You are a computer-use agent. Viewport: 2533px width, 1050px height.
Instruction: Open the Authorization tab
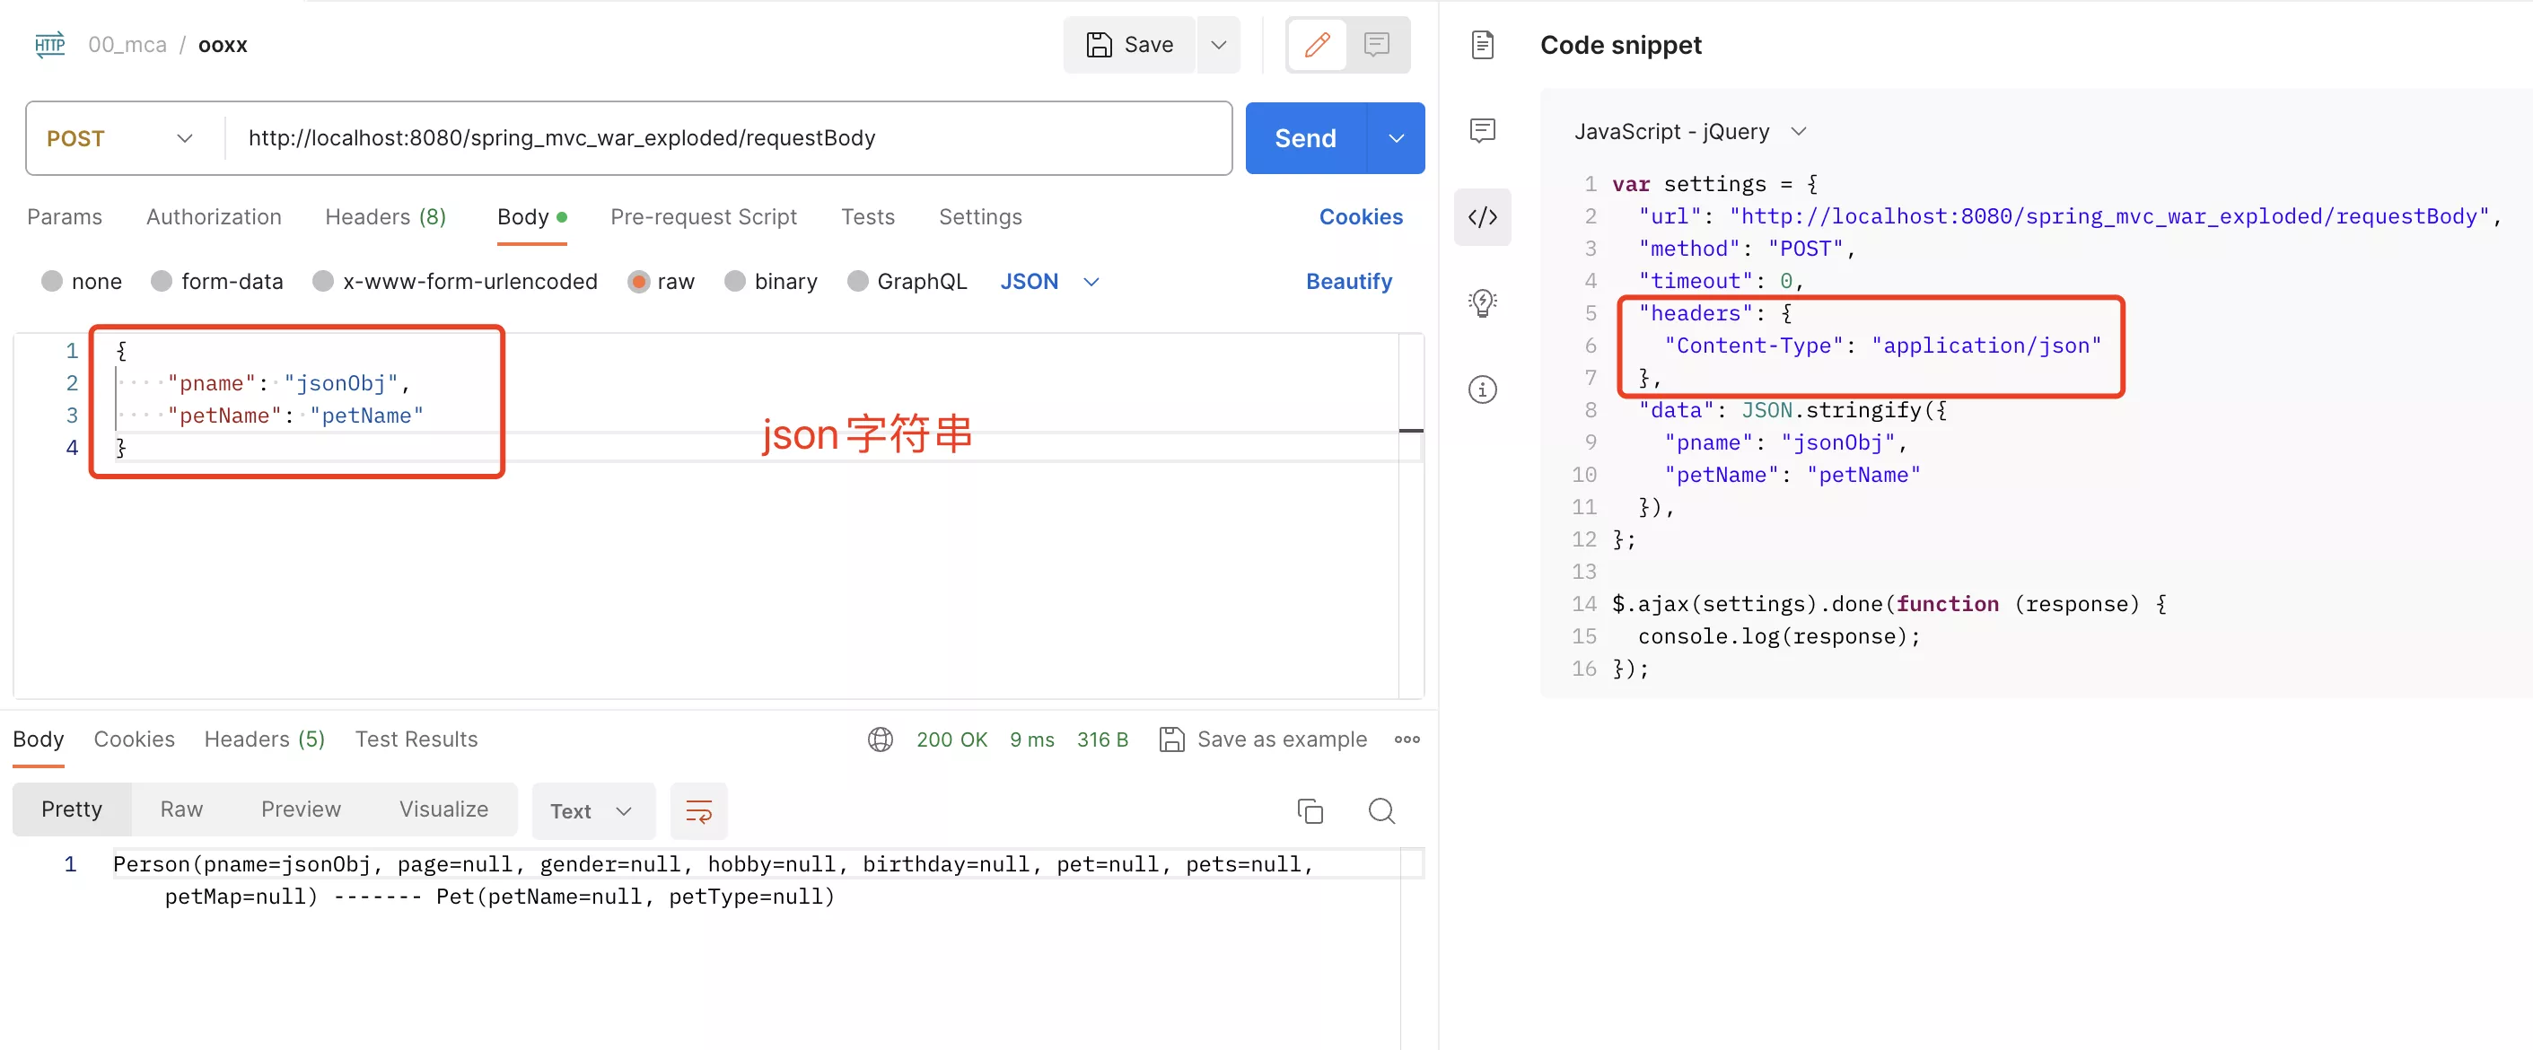[x=215, y=217]
